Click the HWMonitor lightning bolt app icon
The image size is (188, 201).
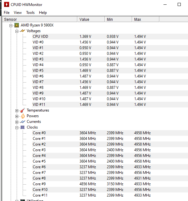pyautogui.click(x=7, y=4)
